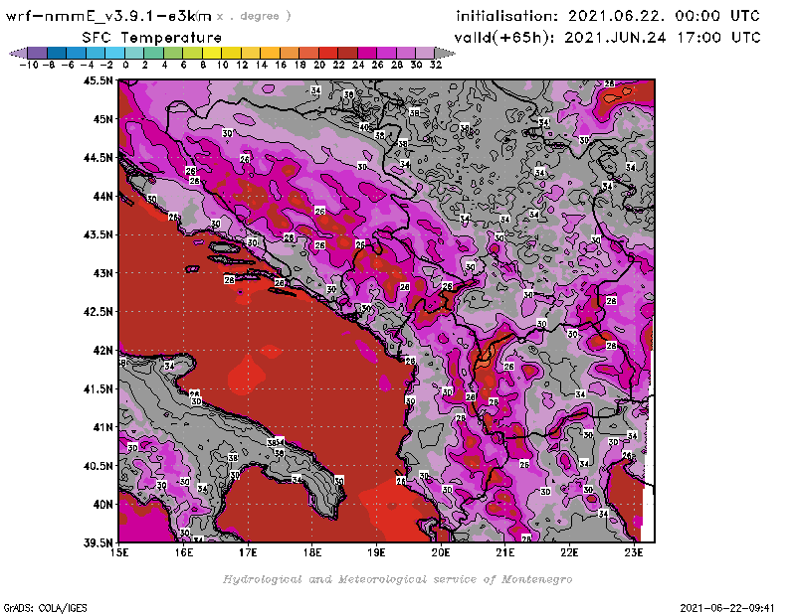Click the green 4 to 6 legend swatch
Screen dimensions: 796x614
coord(173,53)
